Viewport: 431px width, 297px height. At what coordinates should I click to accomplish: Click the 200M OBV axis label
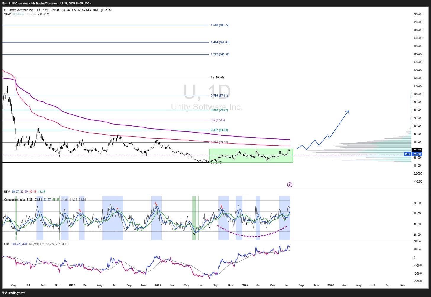416,241
